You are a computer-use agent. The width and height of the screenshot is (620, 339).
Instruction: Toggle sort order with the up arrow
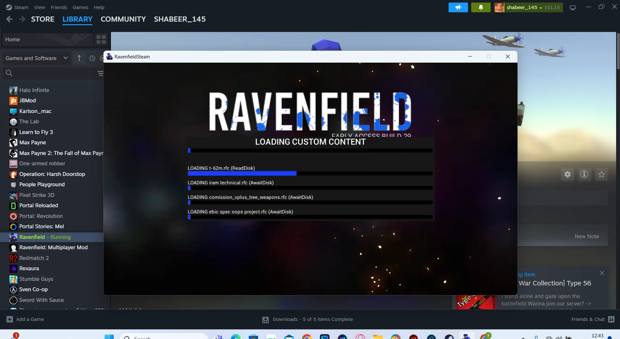(79, 58)
